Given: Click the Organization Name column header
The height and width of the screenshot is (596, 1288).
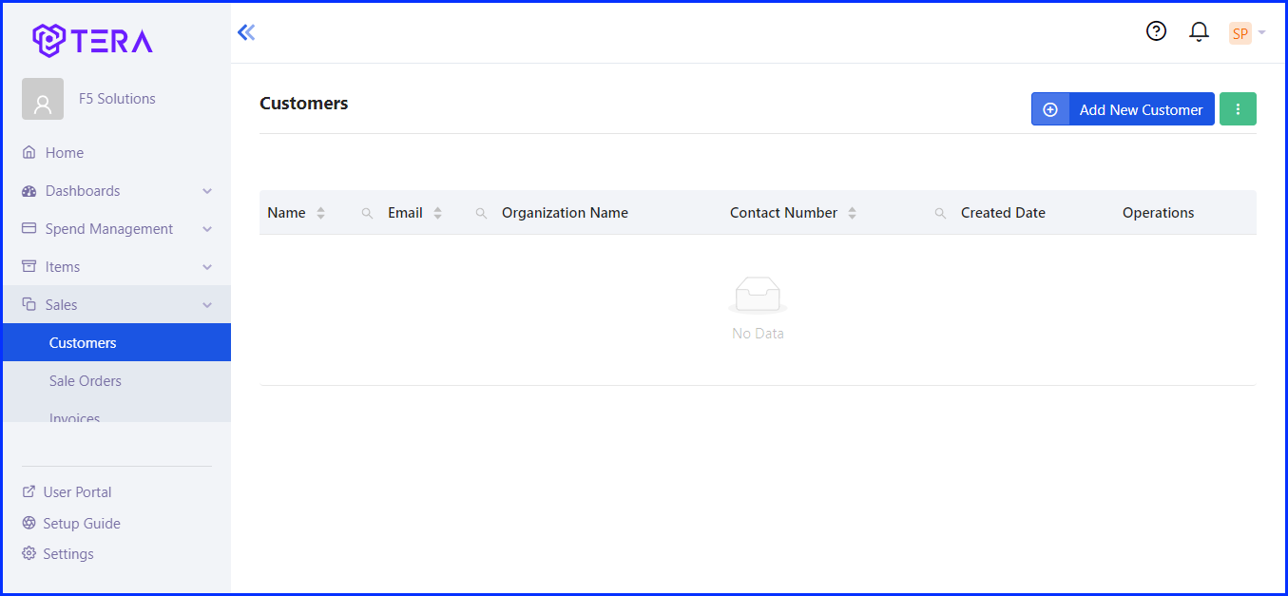Looking at the screenshot, I should [x=565, y=213].
